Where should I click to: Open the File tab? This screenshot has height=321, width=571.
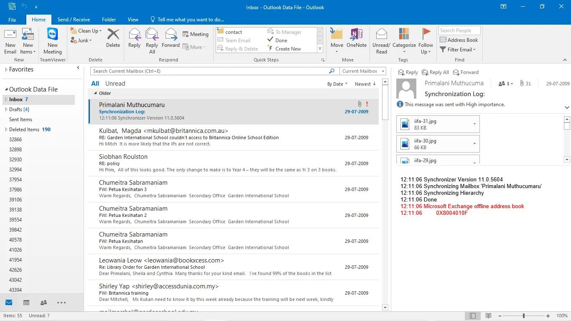(x=13, y=20)
